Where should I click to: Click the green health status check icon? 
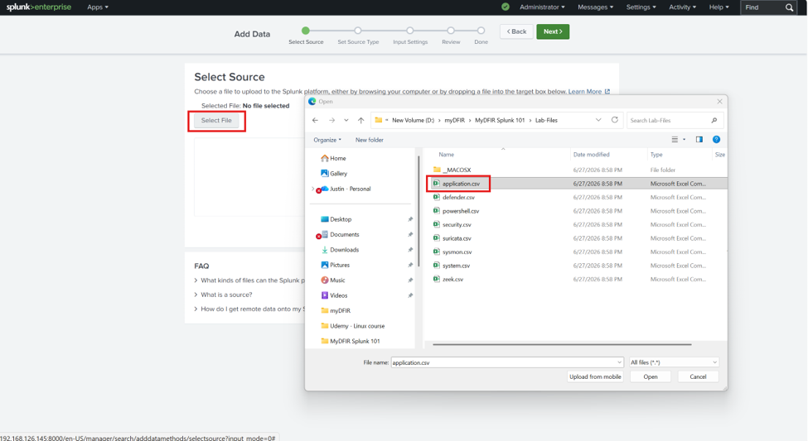click(x=506, y=7)
